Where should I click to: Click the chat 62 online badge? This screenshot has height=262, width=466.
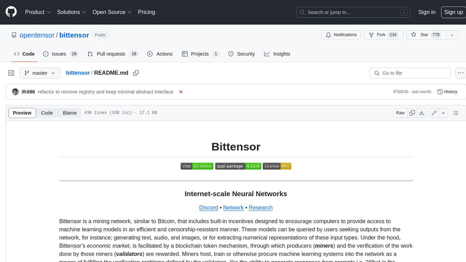click(197, 166)
